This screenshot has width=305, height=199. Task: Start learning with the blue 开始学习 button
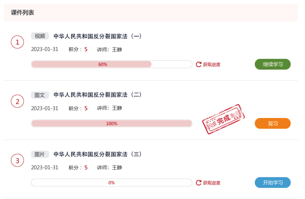coord(273,182)
